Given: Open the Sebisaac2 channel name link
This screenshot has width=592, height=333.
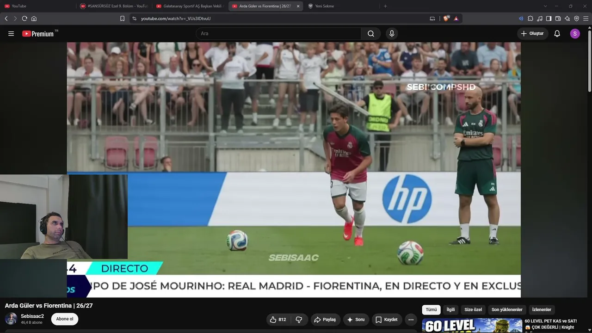Looking at the screenshot, I should (x=32, y=316).
